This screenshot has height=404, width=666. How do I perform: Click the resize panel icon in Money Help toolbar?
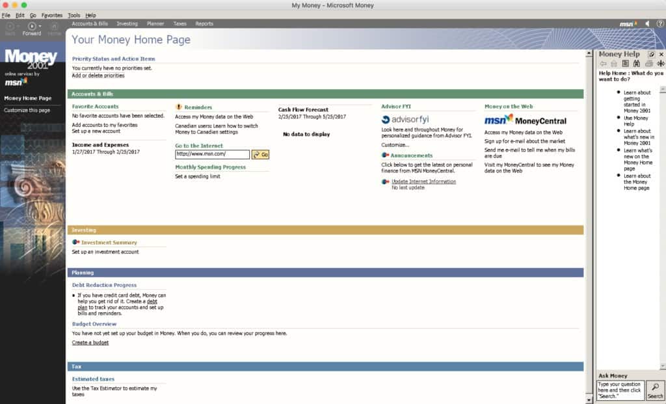click(x=661, y=62)
